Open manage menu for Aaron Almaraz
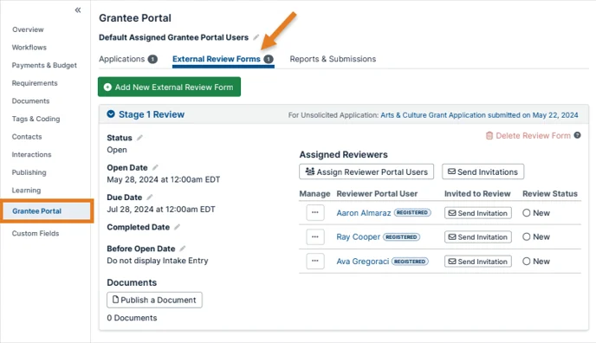Image resolution: width=596 pixels, height=343 pixels. pyautogui.click(x=315, y=213)
